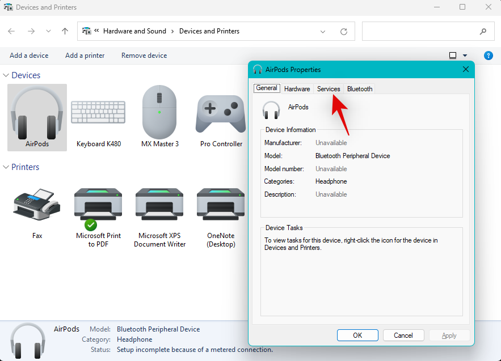Click the AirPods Properties title bar icon
The image size is (501, 361).
pos(257,69)
